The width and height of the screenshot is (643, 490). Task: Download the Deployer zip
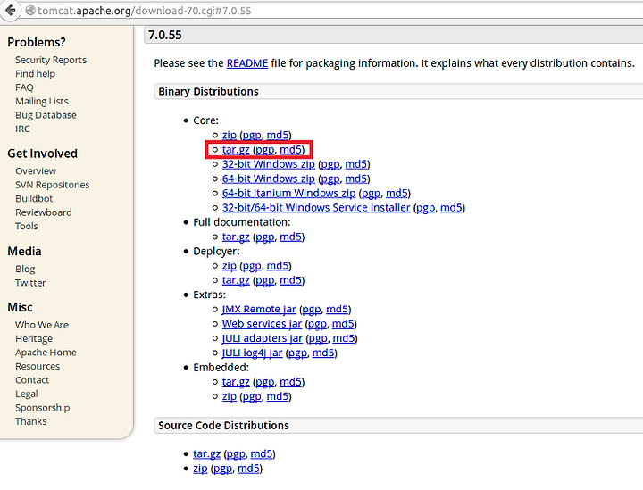(230, 266)
